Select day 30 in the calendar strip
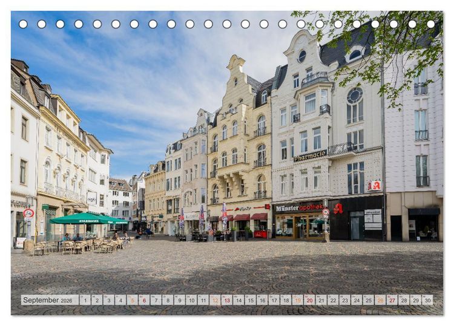Image resolution: width=454 pixels, height=326 pixels. 427,300
